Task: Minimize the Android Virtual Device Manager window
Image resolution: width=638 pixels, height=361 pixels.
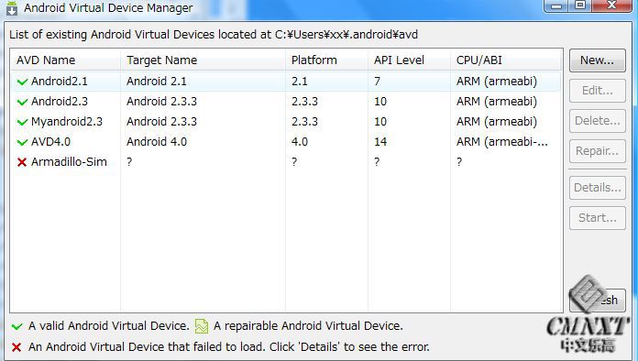Action: (x=556, y=5)
